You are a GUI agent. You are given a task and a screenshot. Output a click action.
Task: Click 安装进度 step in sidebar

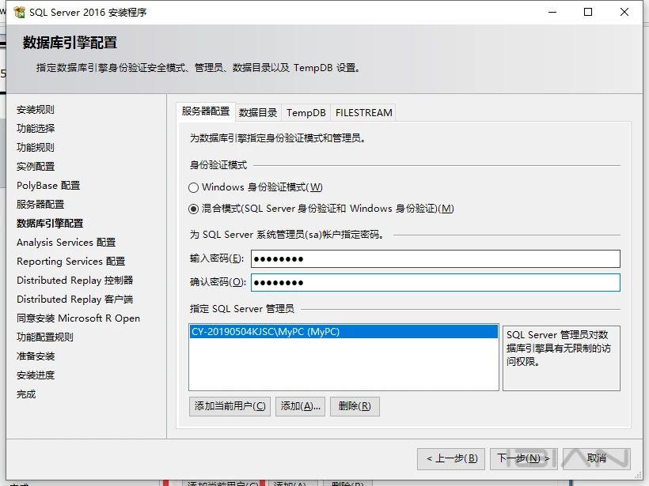(36, 375)
